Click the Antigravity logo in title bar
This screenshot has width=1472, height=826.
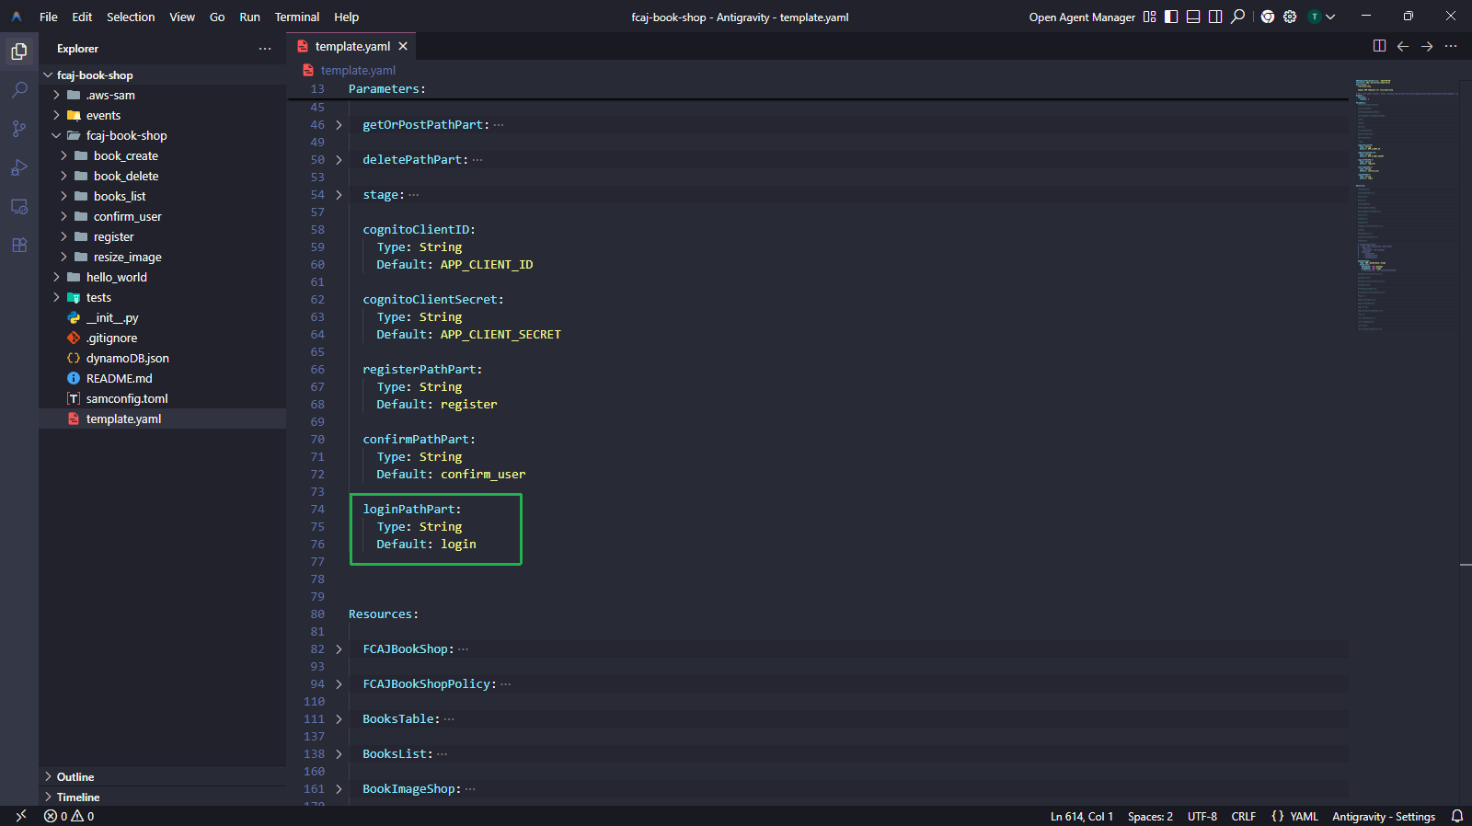tap(17, 17)
